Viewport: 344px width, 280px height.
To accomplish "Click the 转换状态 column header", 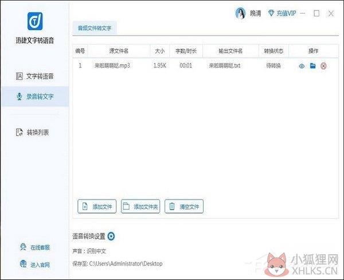I will click(x=273, y=51).
